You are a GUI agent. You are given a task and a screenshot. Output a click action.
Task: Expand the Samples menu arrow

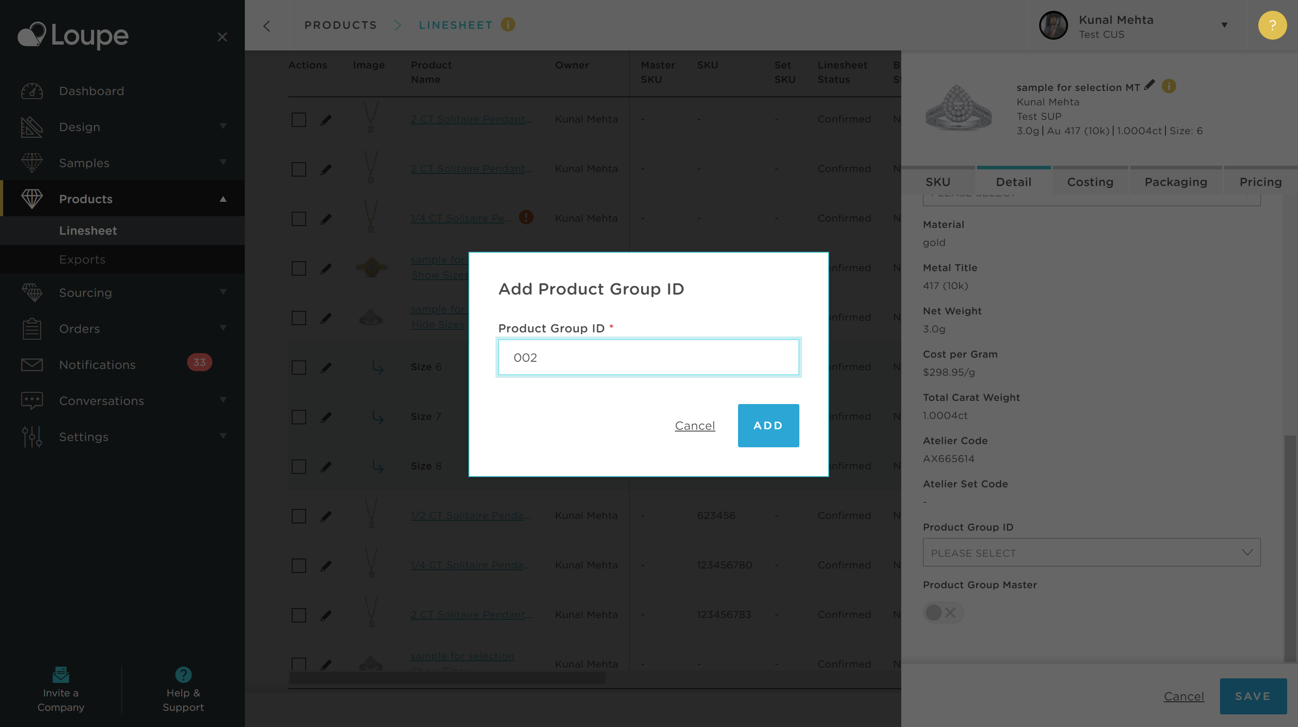(x=223, y=162)
